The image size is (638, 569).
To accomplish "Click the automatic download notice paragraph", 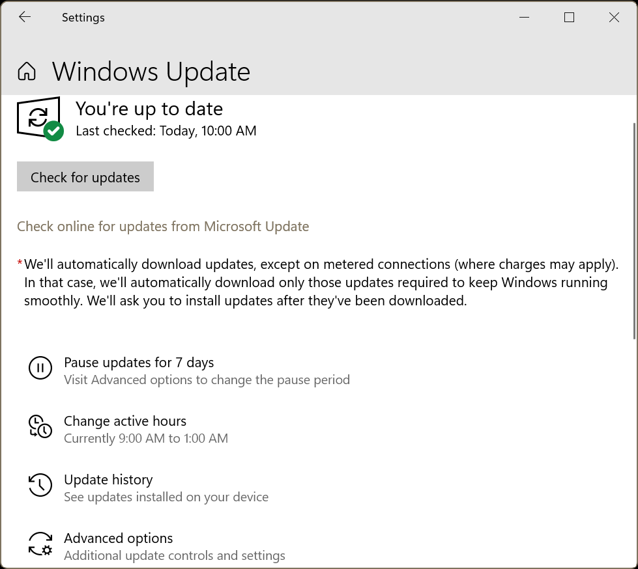I will click(321, 283).
